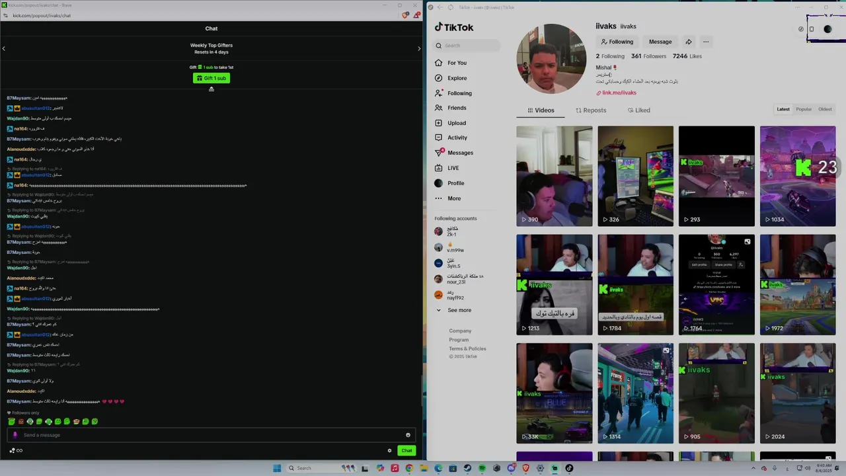846x476 pixels.
Task: Click the iivaks profile picture
Action: (x=551, y=59)
